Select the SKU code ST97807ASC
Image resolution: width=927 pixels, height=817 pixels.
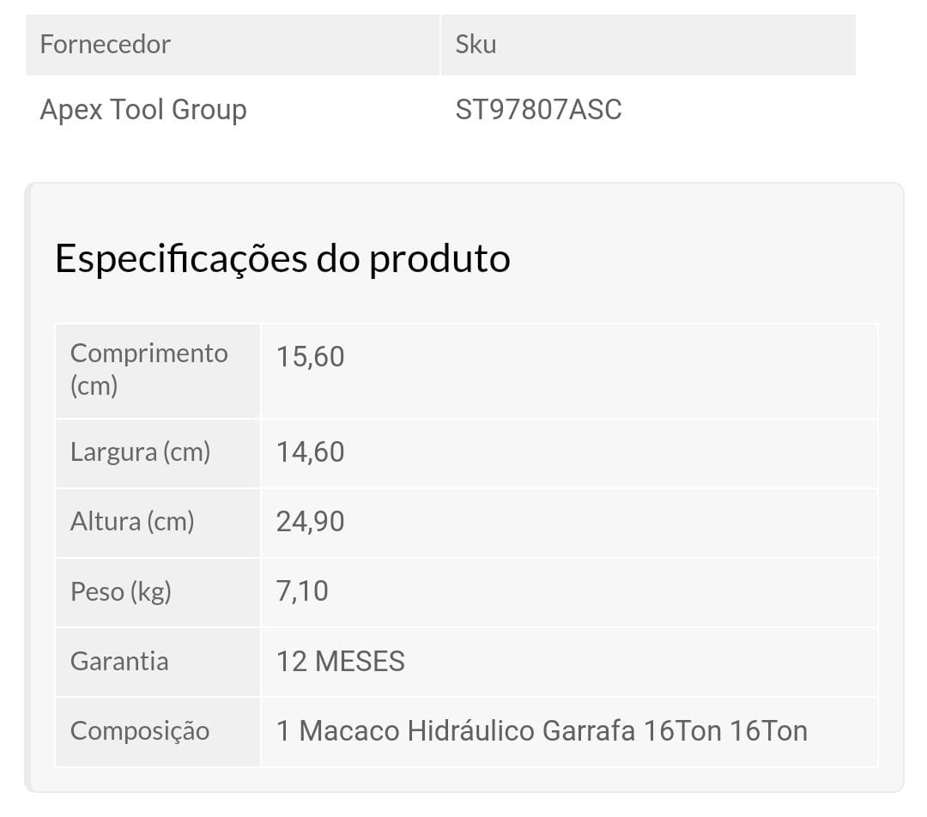point(538,110)
